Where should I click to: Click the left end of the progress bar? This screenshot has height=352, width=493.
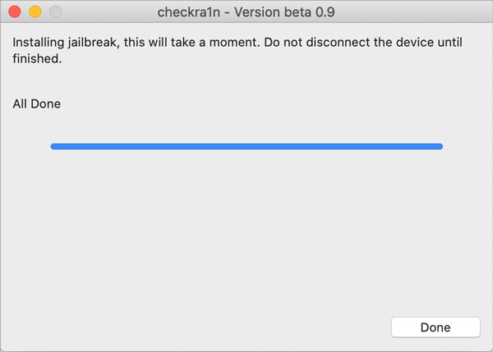point(54,146)
